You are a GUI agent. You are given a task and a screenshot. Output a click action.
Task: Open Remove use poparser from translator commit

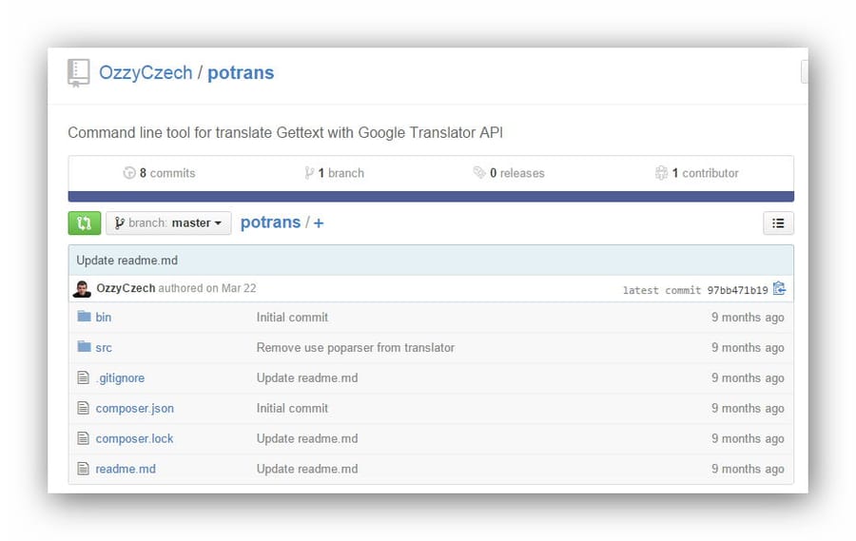click(x=356, y=348)
